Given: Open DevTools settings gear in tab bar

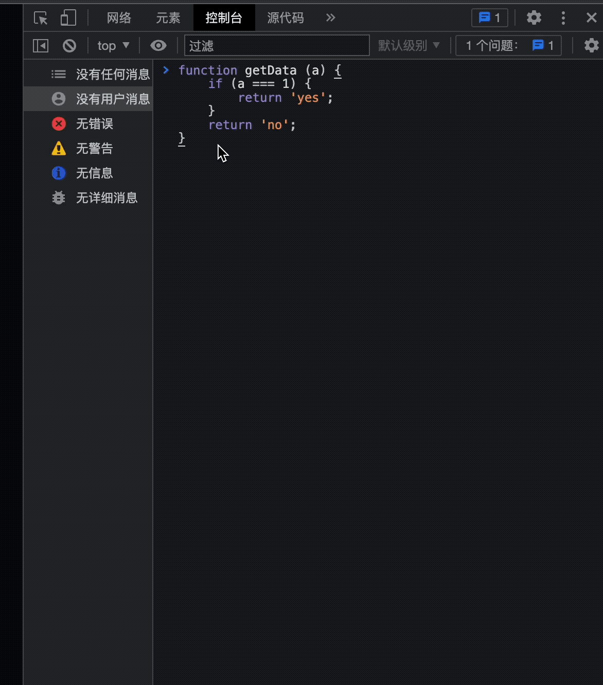Looking at the screenshot, I should tap(534, 18).
